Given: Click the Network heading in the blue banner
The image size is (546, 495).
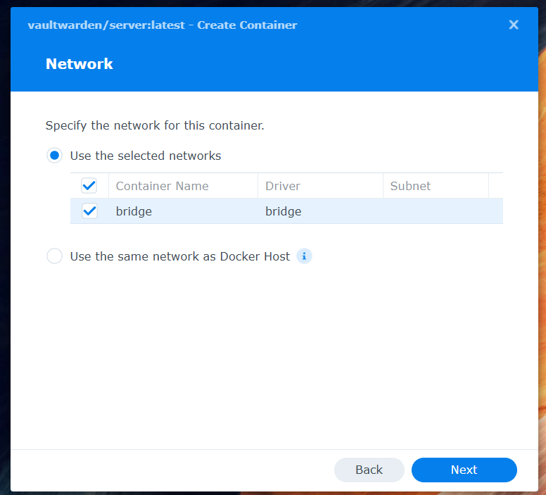Looking at the screenshot, I should [x=80, y=64].
